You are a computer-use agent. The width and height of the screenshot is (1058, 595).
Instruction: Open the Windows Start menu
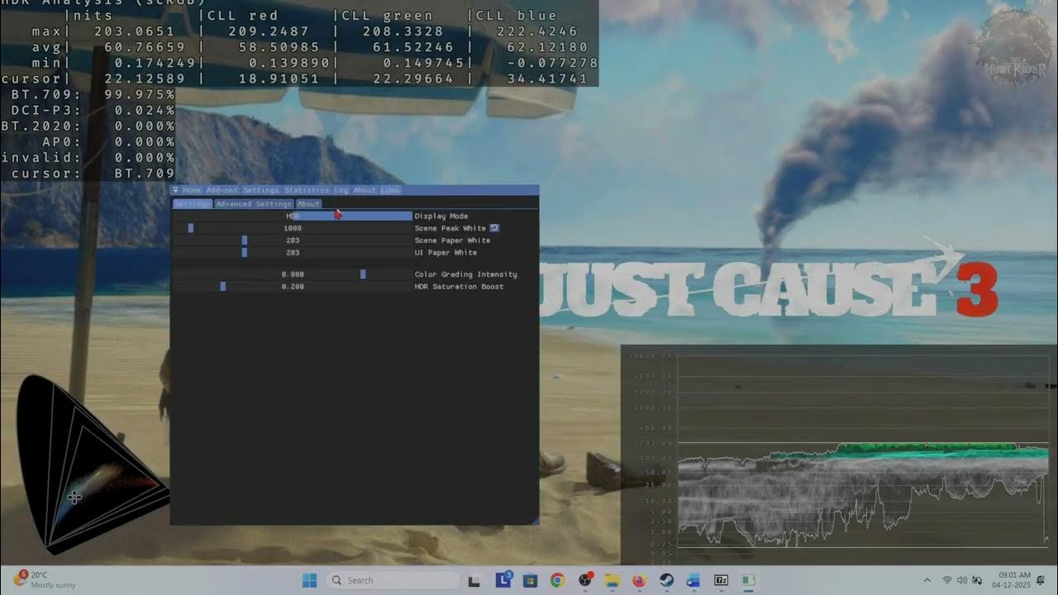pos(310,580)
